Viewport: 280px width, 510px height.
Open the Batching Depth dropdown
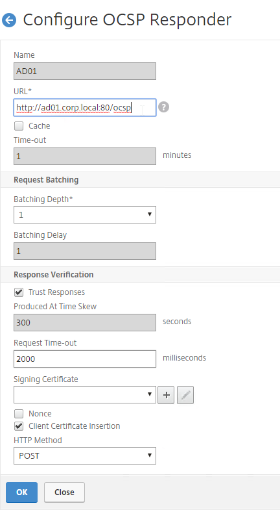[x=85, y=214]
